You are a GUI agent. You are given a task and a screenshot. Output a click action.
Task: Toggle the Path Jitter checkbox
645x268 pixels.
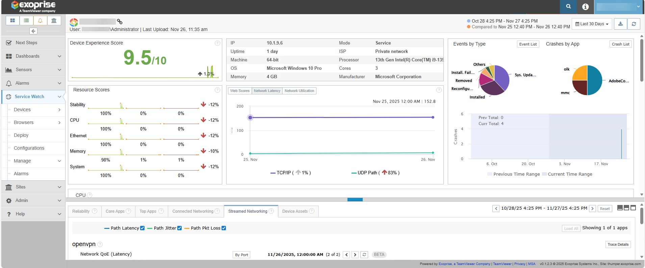coord(179,228)
